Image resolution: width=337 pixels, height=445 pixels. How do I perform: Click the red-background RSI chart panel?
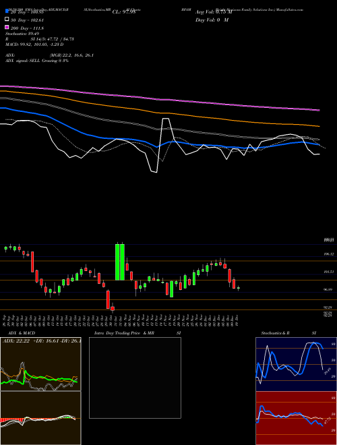(x=296, y=418)
